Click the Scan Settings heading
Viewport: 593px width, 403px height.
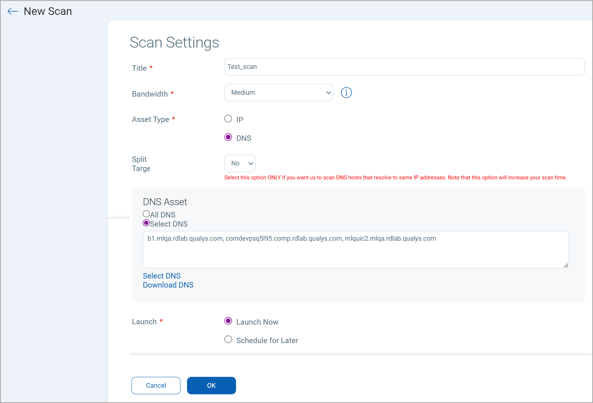point(174,42)
